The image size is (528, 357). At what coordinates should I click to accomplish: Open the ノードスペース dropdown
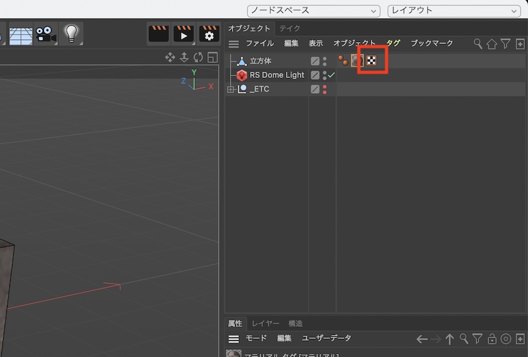click(x=313, y=11)
